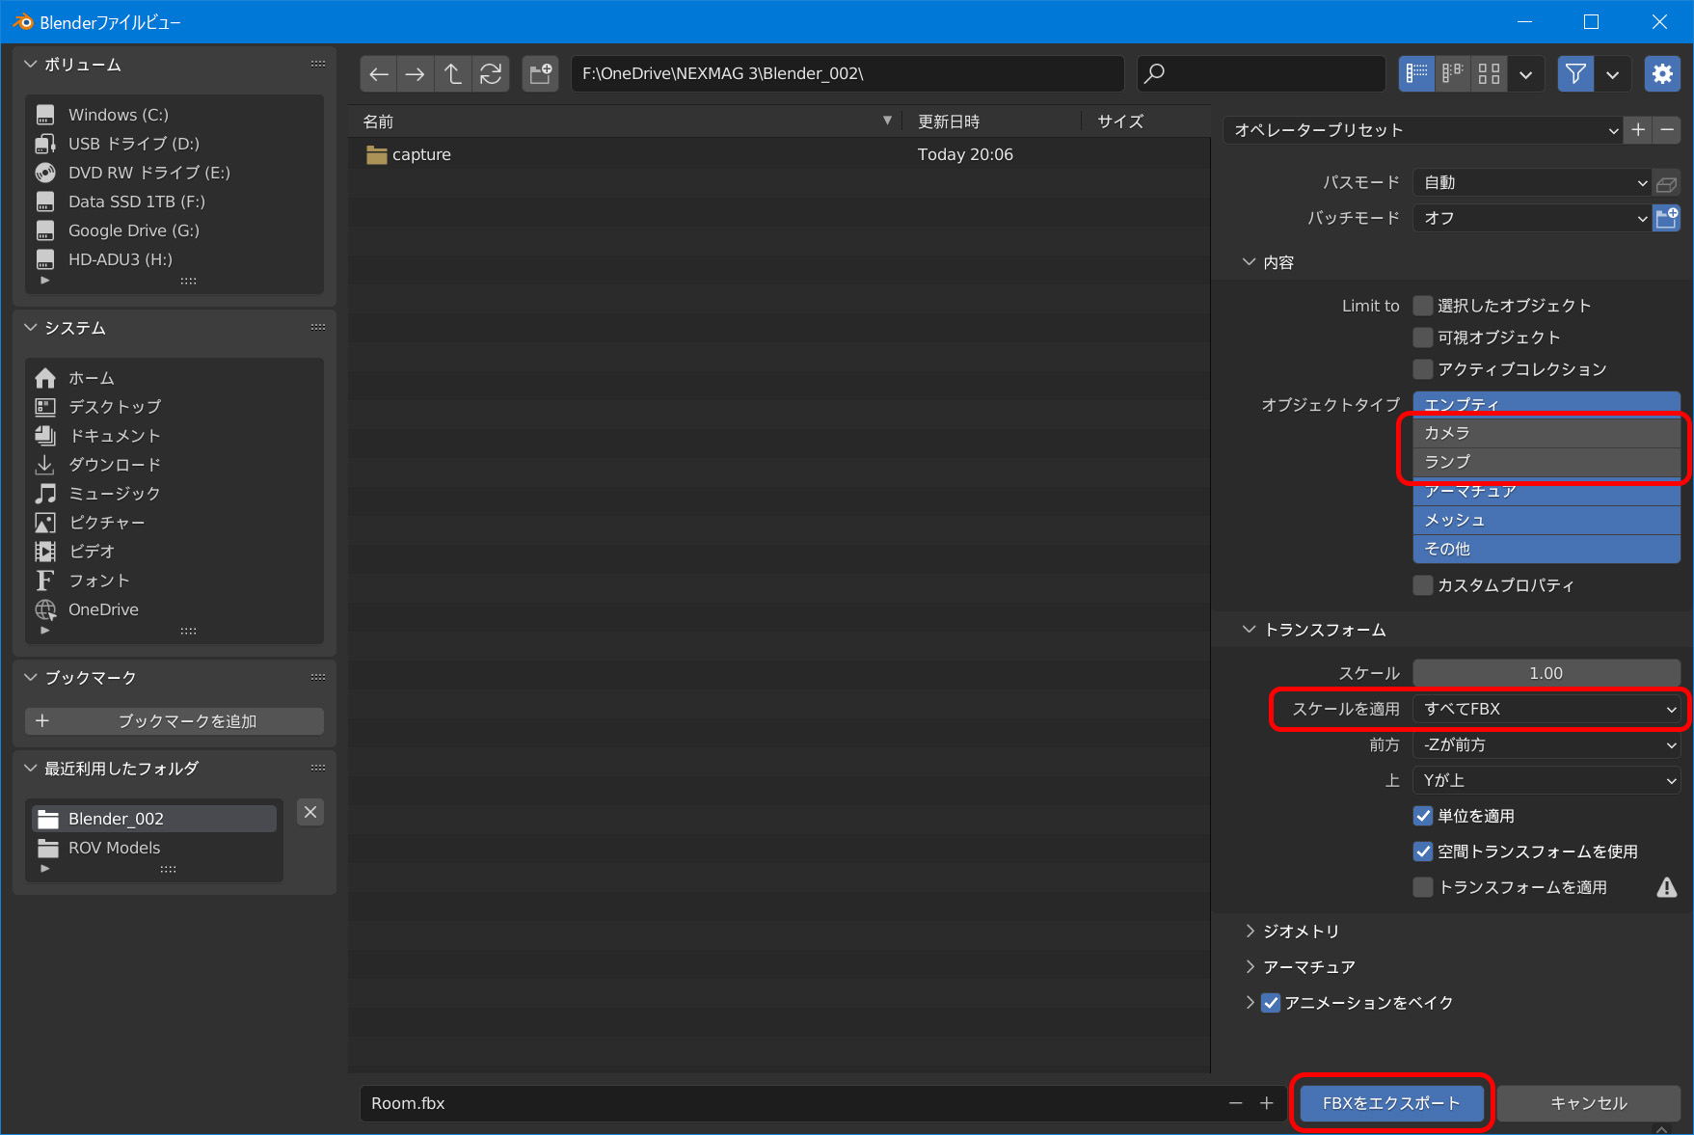The width and height of the screenshot is (1694, 1135).
Task: Remove the operator preset
Action: click(1667, 130)
